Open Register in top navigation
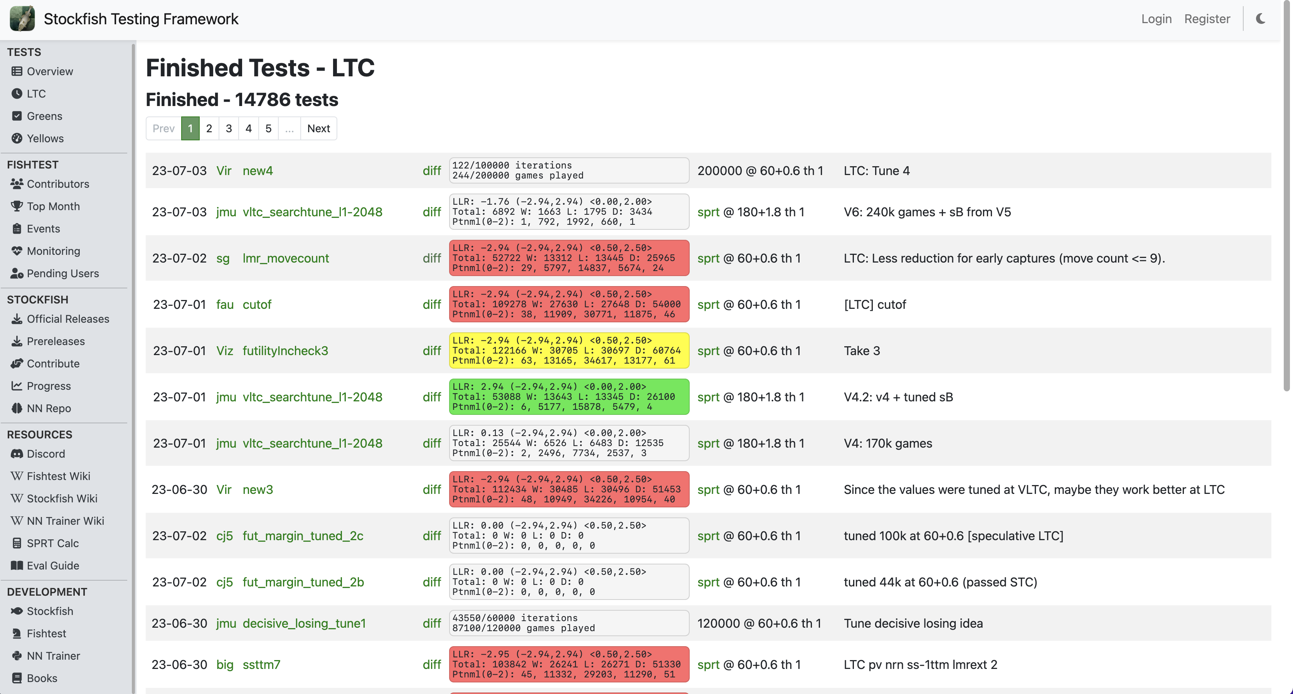This screenshot has height=694, width=1293. (x=1207, y=19)
